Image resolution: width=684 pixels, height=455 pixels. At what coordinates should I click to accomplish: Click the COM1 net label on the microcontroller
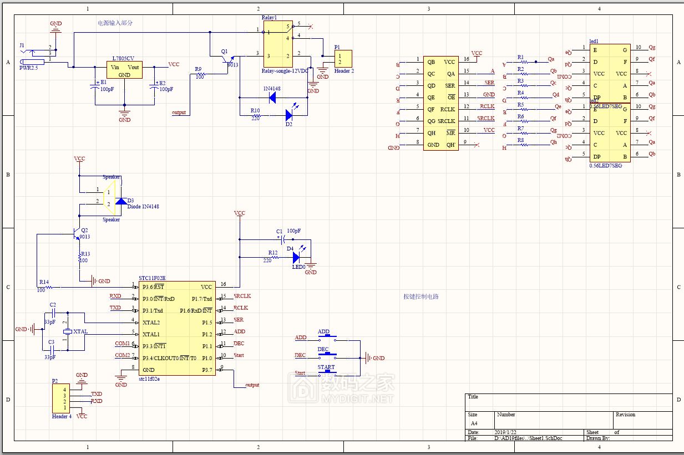click(x=123, y=344)
